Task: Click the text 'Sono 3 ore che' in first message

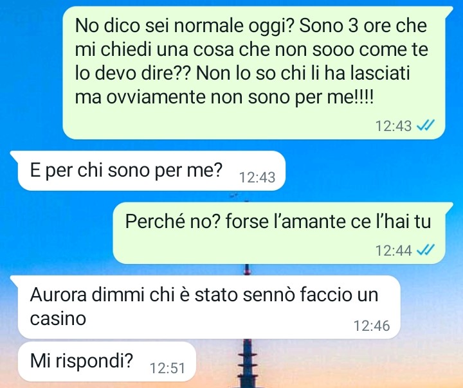Action: pyautogui.click(x=363, y=26)
